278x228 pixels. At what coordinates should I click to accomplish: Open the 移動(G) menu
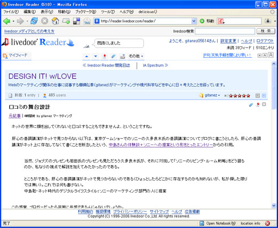(64, 12)
